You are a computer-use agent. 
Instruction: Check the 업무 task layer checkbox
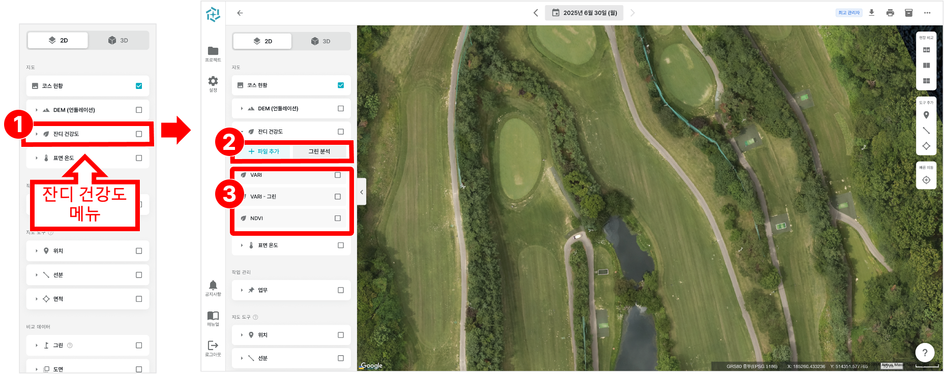coord(341,290)
